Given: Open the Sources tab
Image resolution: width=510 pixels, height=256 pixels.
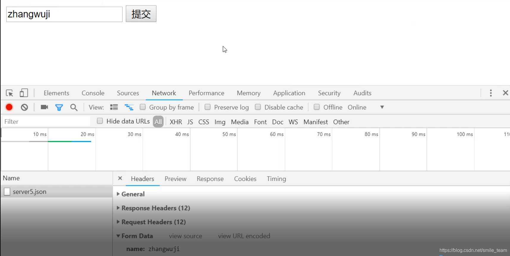Looking at the screenshot, I should (128, 93).
